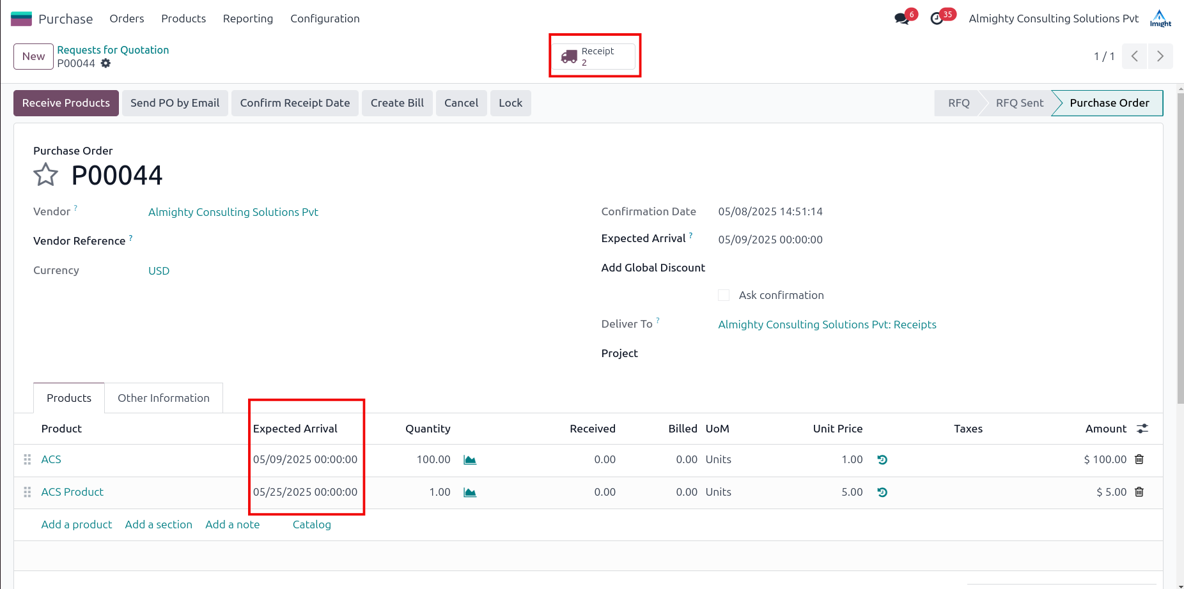Go back to Requests for Quotation

[113, 50]
